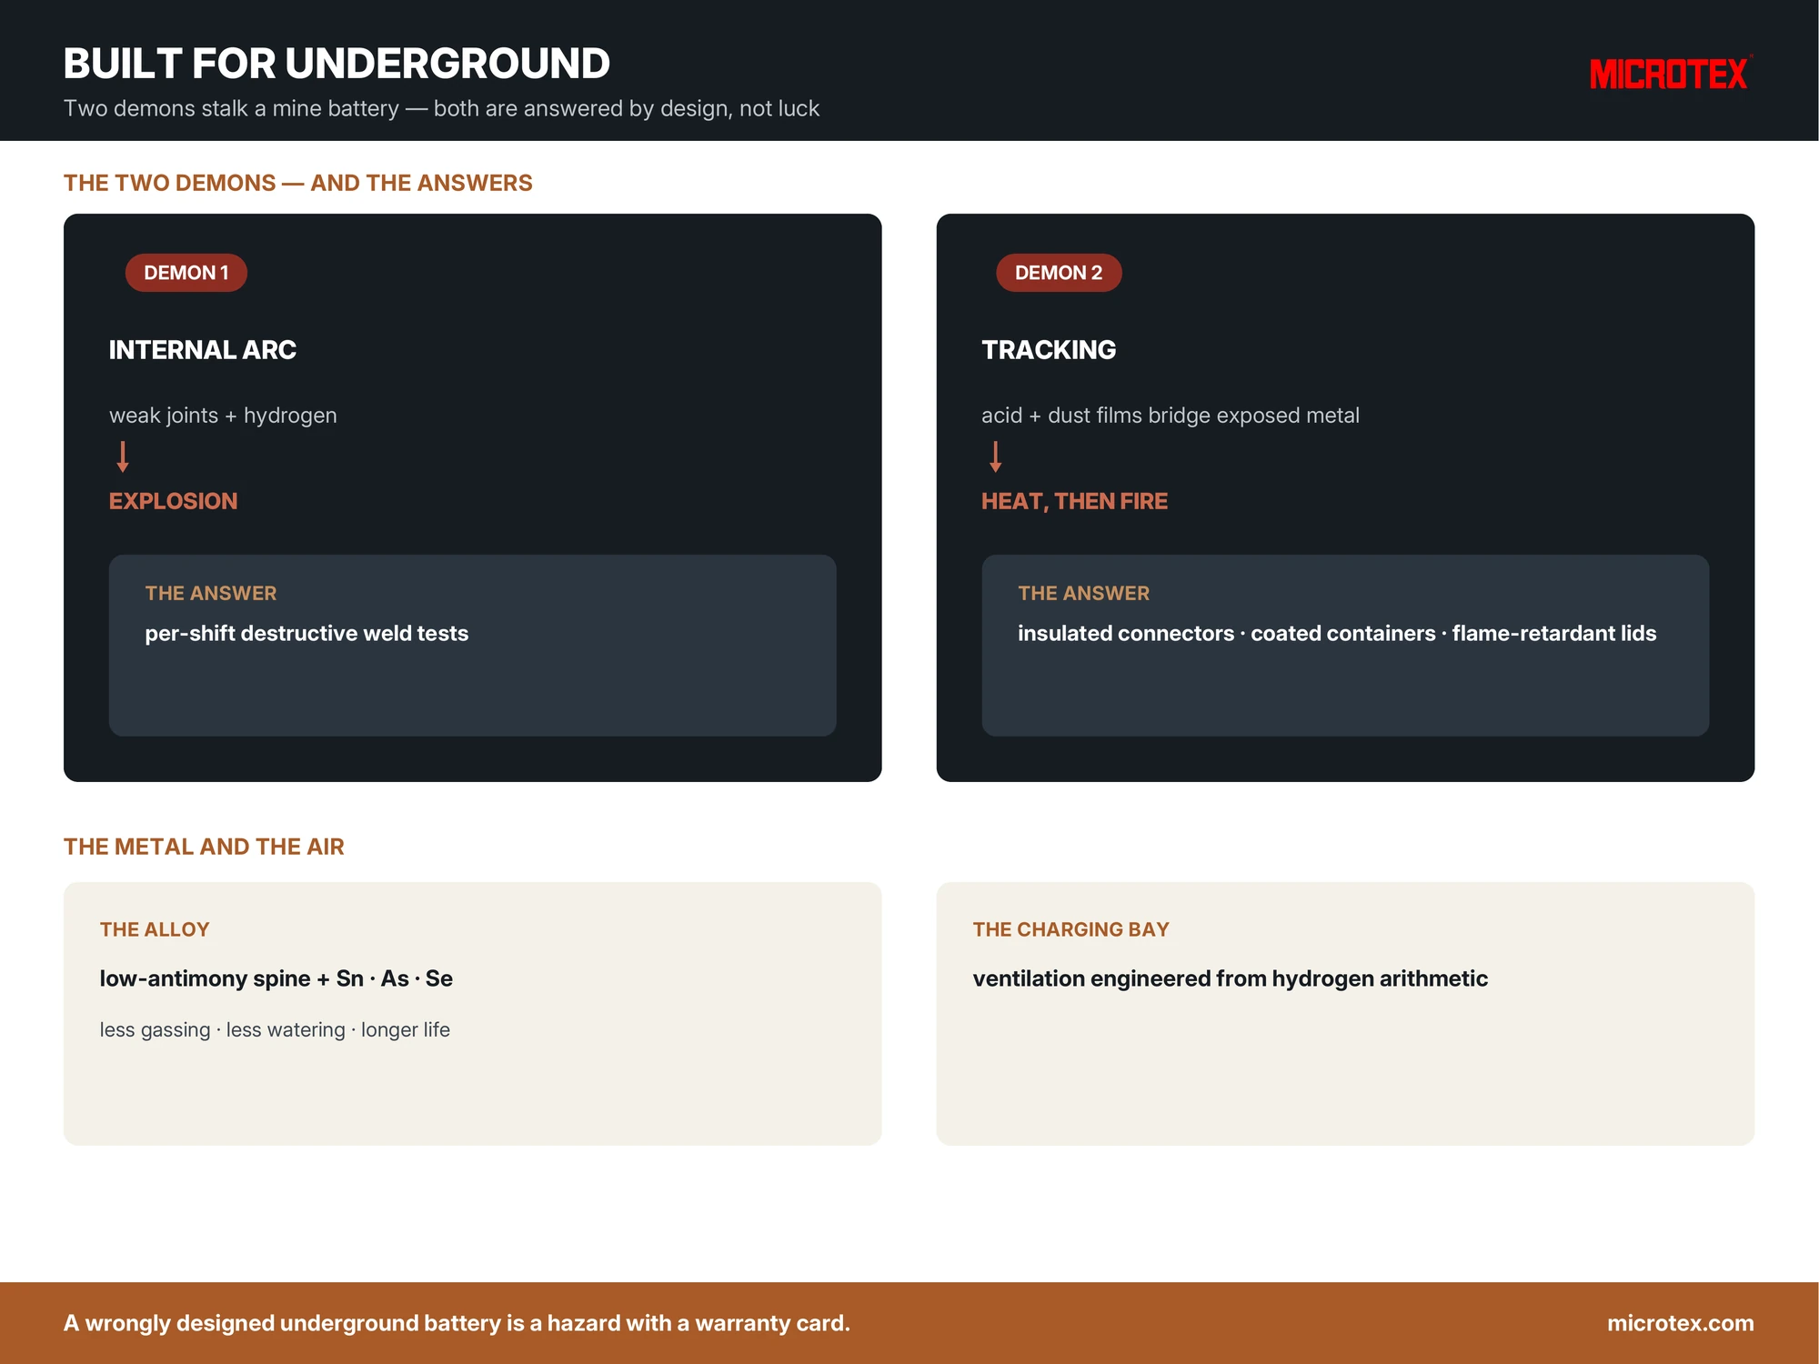Click 'insulated connectors · coated containers' line
Screen dimensions: 1819x1364
coord(1337,634)
